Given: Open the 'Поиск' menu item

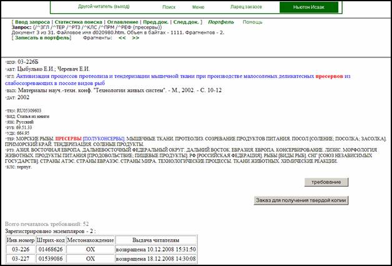Looking at the screenshot, I should pos(169,7).
